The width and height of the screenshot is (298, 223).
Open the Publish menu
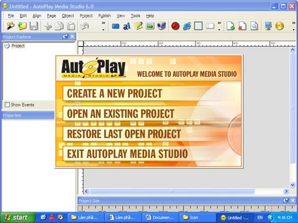coord(104,16)
